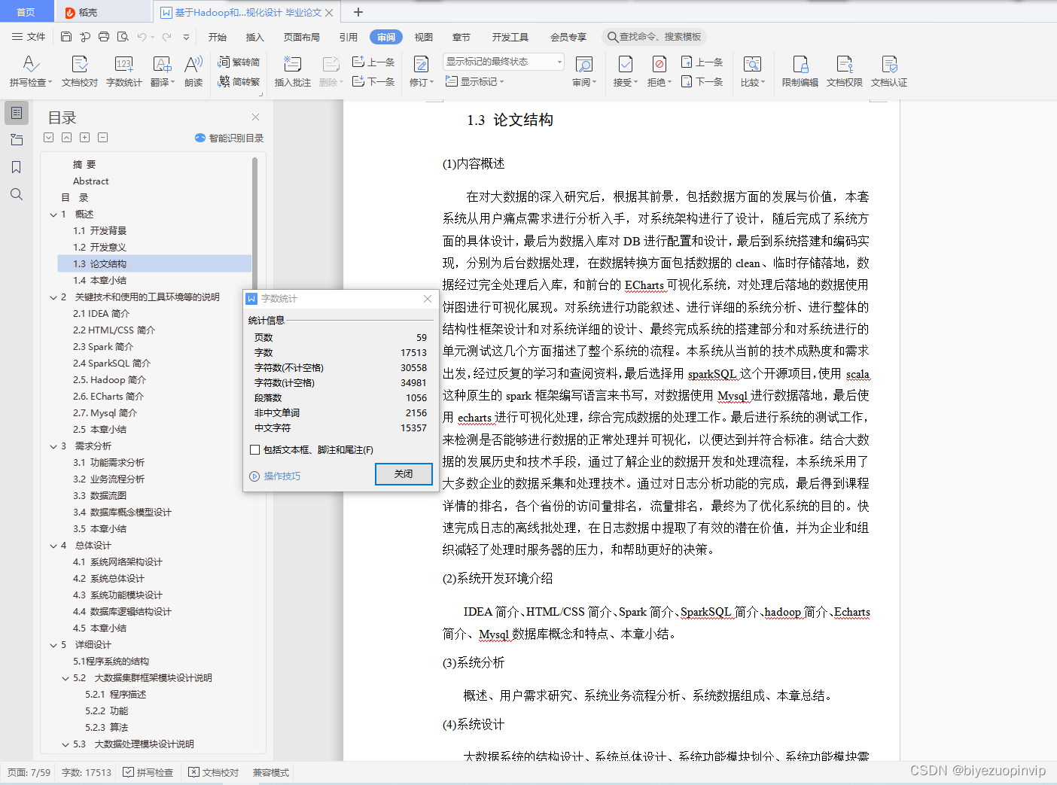Image resolution: width=1057 pixels, height=785 pixels.
Task: Click the page count 7/59 in status bar
Action: (29, 772)
